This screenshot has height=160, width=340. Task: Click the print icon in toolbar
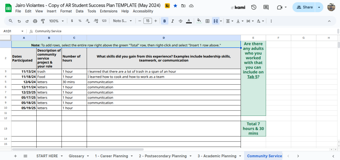[35, 21]
